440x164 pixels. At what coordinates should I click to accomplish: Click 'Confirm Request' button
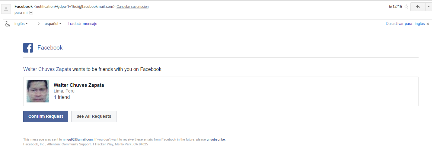click(46, 117)
